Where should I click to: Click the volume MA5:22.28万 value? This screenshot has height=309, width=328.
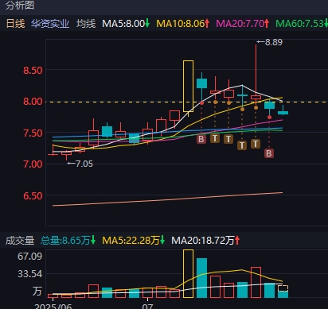134,241
